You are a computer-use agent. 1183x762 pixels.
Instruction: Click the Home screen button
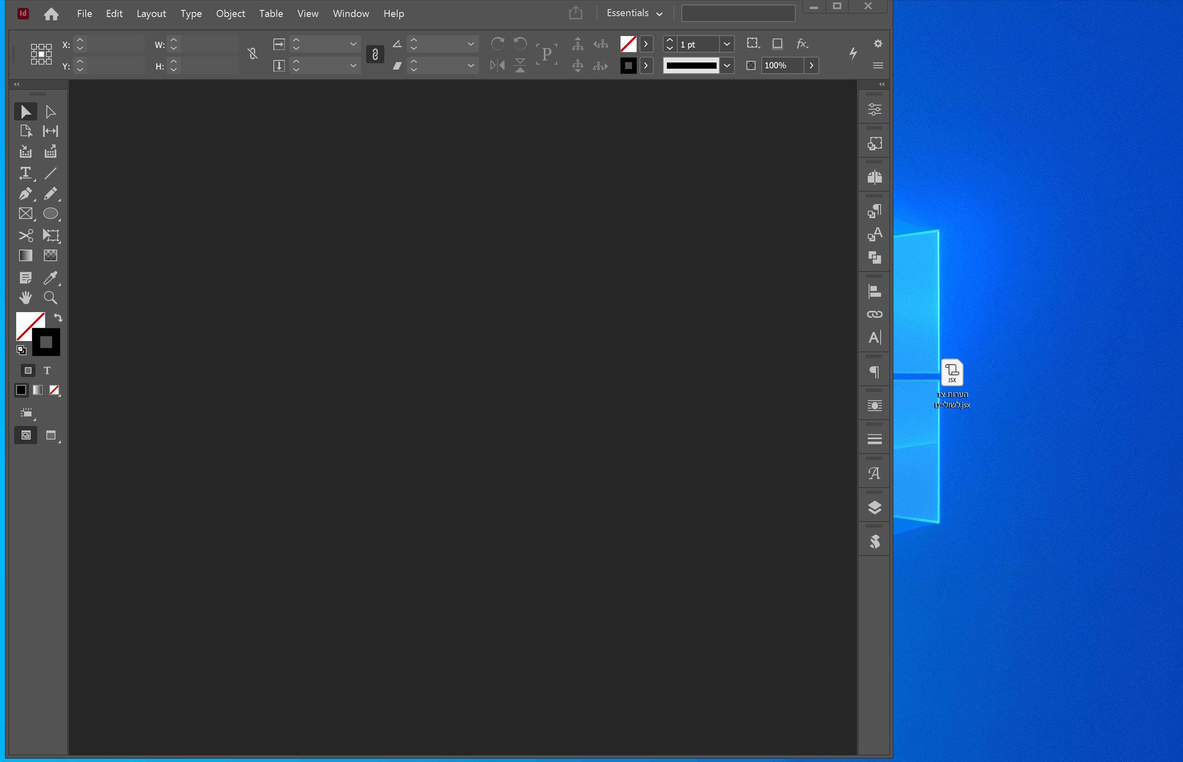point(51,14)
